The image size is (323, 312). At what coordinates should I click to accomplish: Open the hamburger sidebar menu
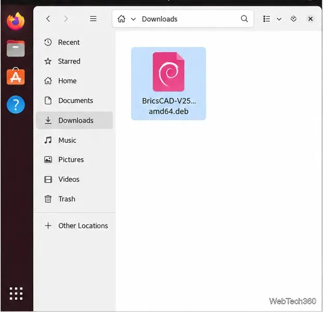tap(93, 19)
